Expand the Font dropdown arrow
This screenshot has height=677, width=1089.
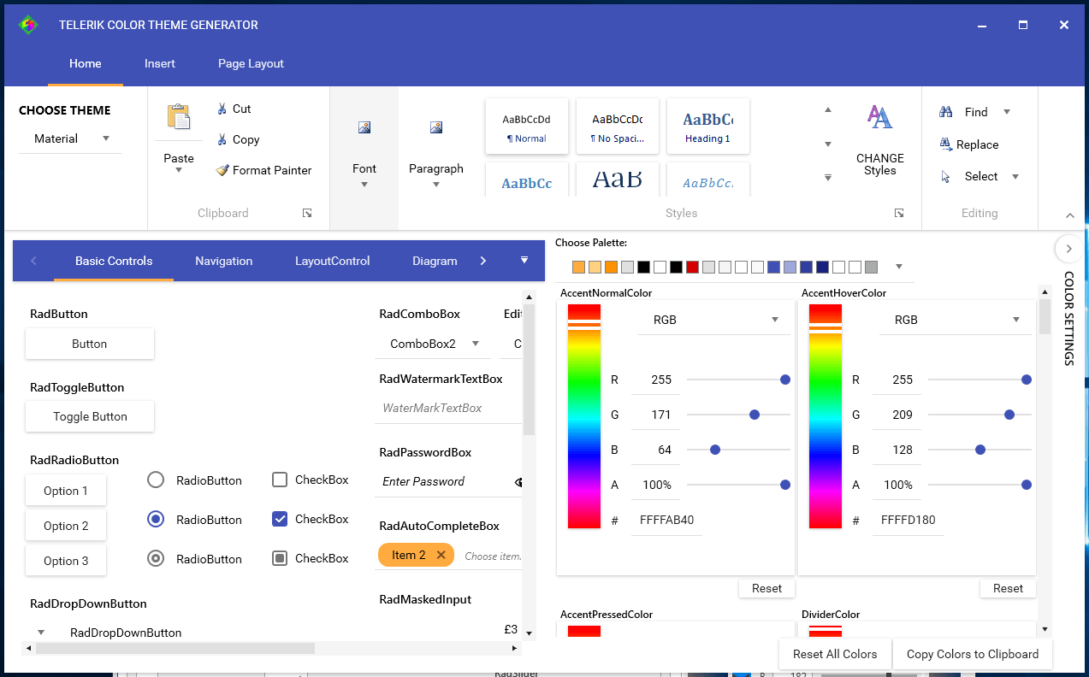(364, 184)
